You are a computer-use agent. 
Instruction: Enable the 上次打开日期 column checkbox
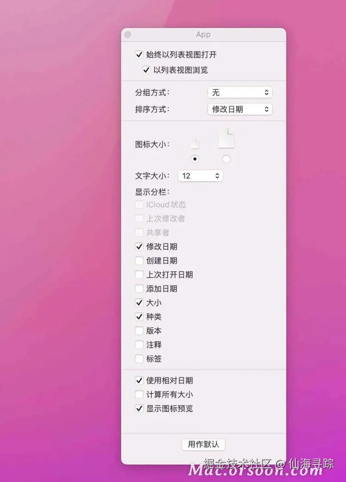coord(139,275)
